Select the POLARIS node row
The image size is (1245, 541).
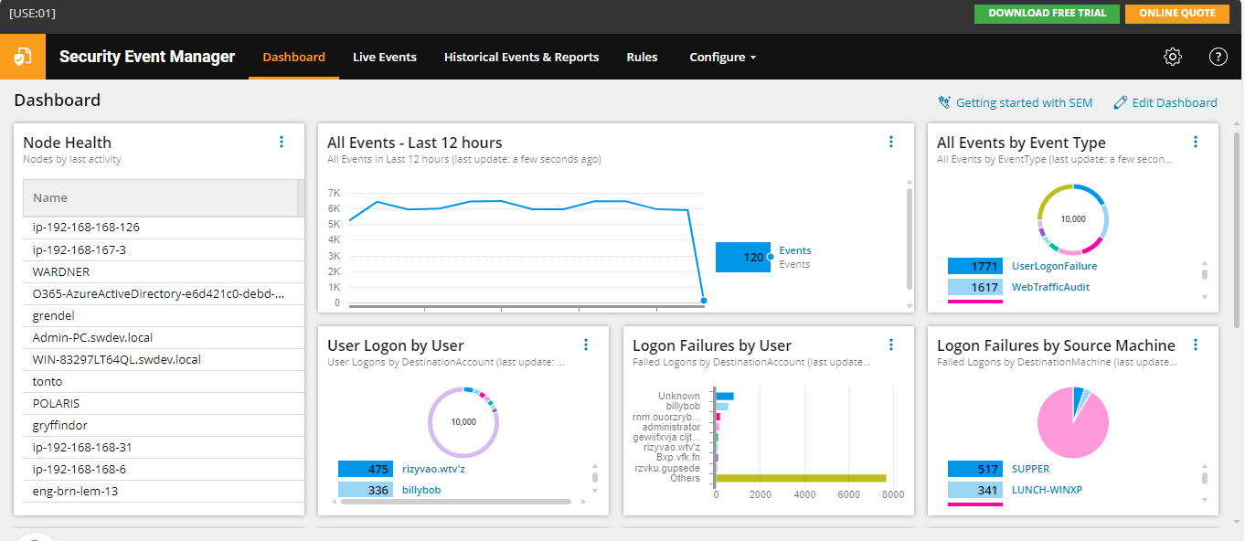tap(164, 403)
